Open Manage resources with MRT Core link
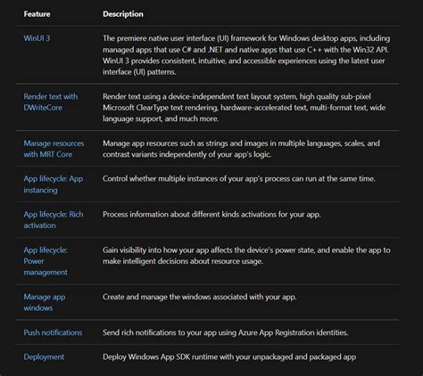 (54, 149)
